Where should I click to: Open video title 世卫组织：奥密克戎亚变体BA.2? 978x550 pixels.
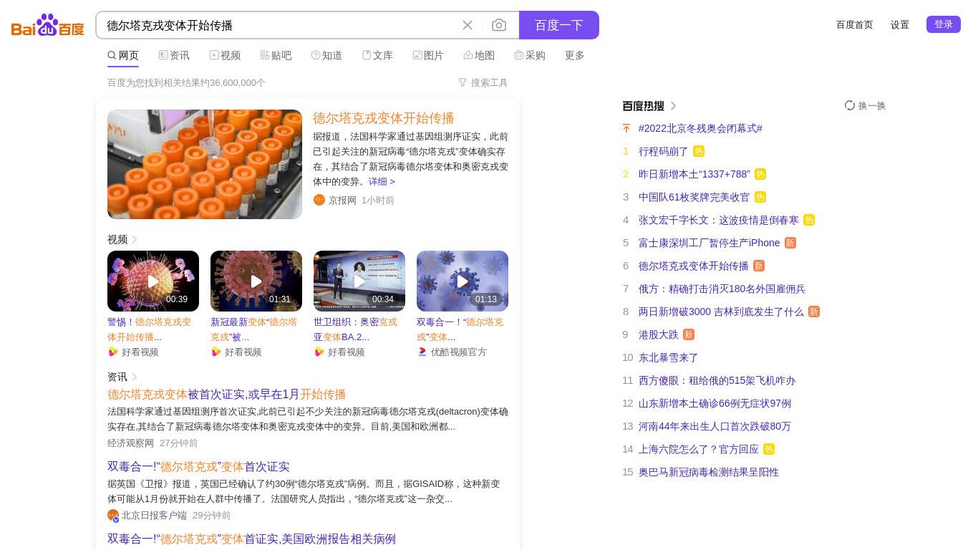[x=356, y=329]
